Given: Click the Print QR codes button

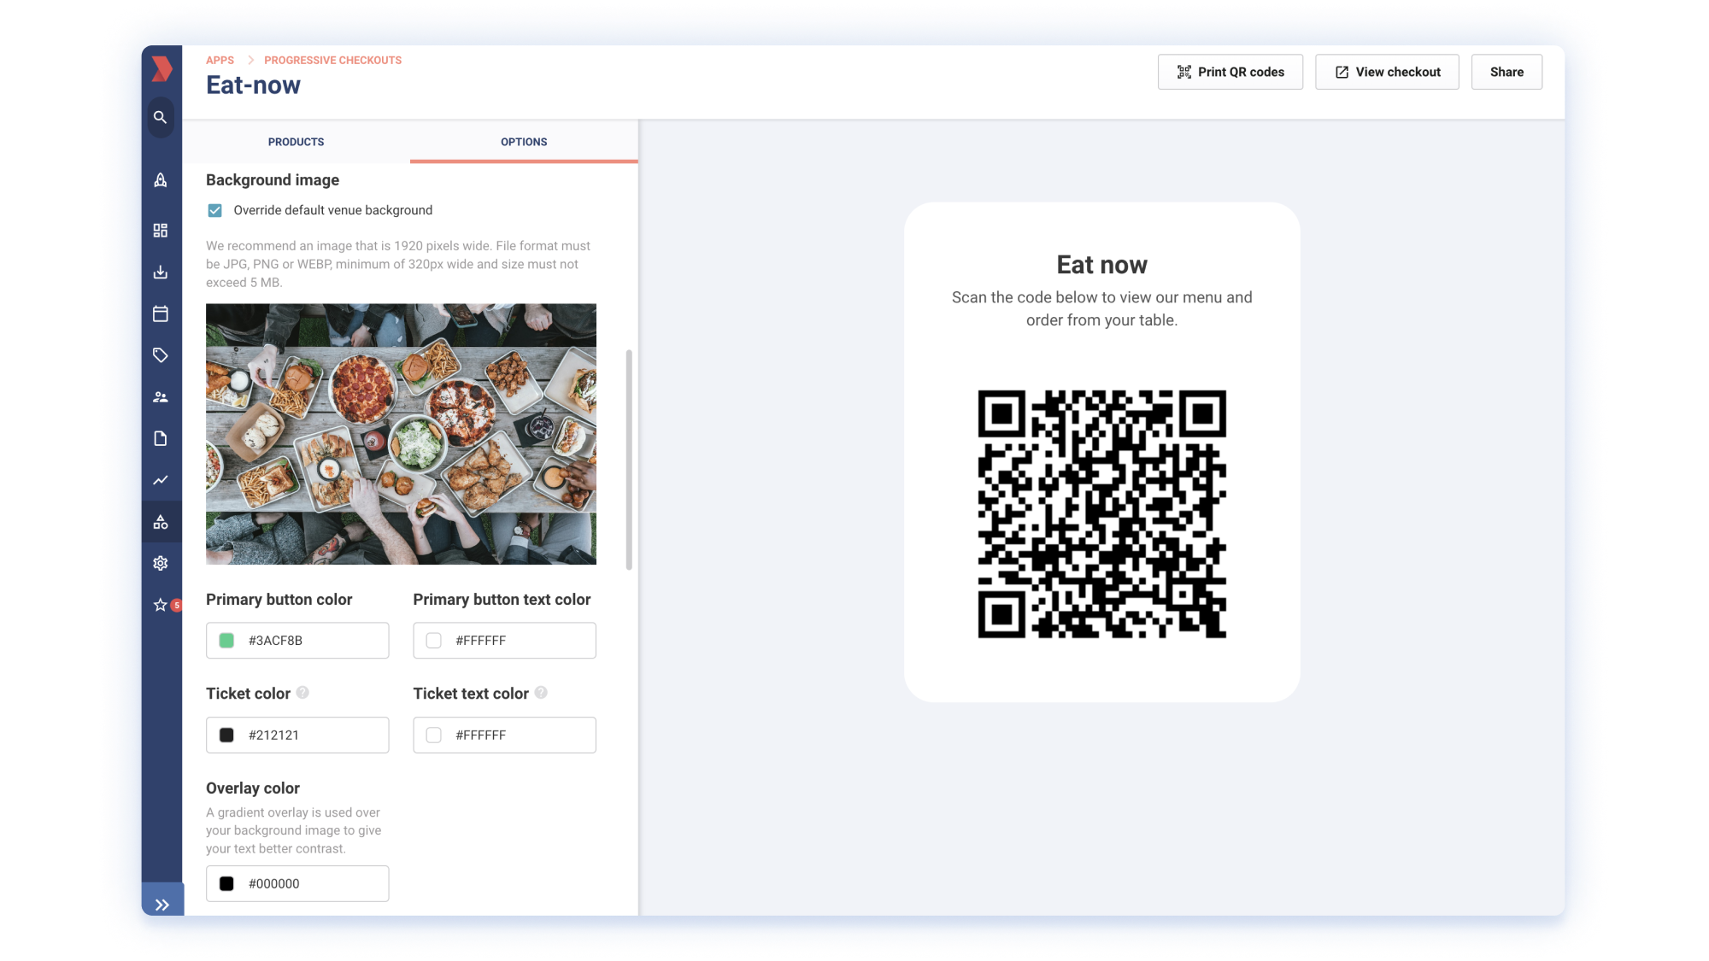Looking at the screenshot, I should [x=1230, y=72].
